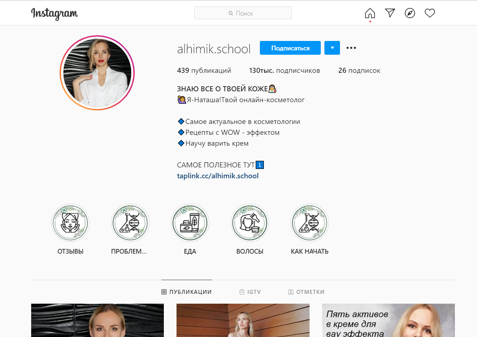Image resolution: width=477 pixels, height=337 pixels.
Task: Click the alhimik.school username heading
Action: click(214, 49)
